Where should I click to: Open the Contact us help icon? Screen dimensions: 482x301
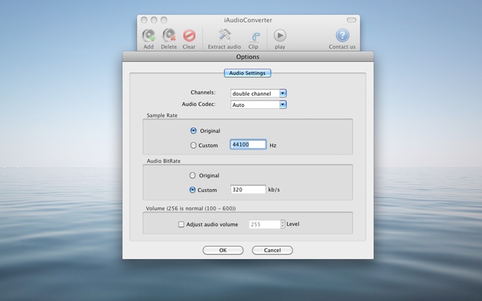(342, 36)
